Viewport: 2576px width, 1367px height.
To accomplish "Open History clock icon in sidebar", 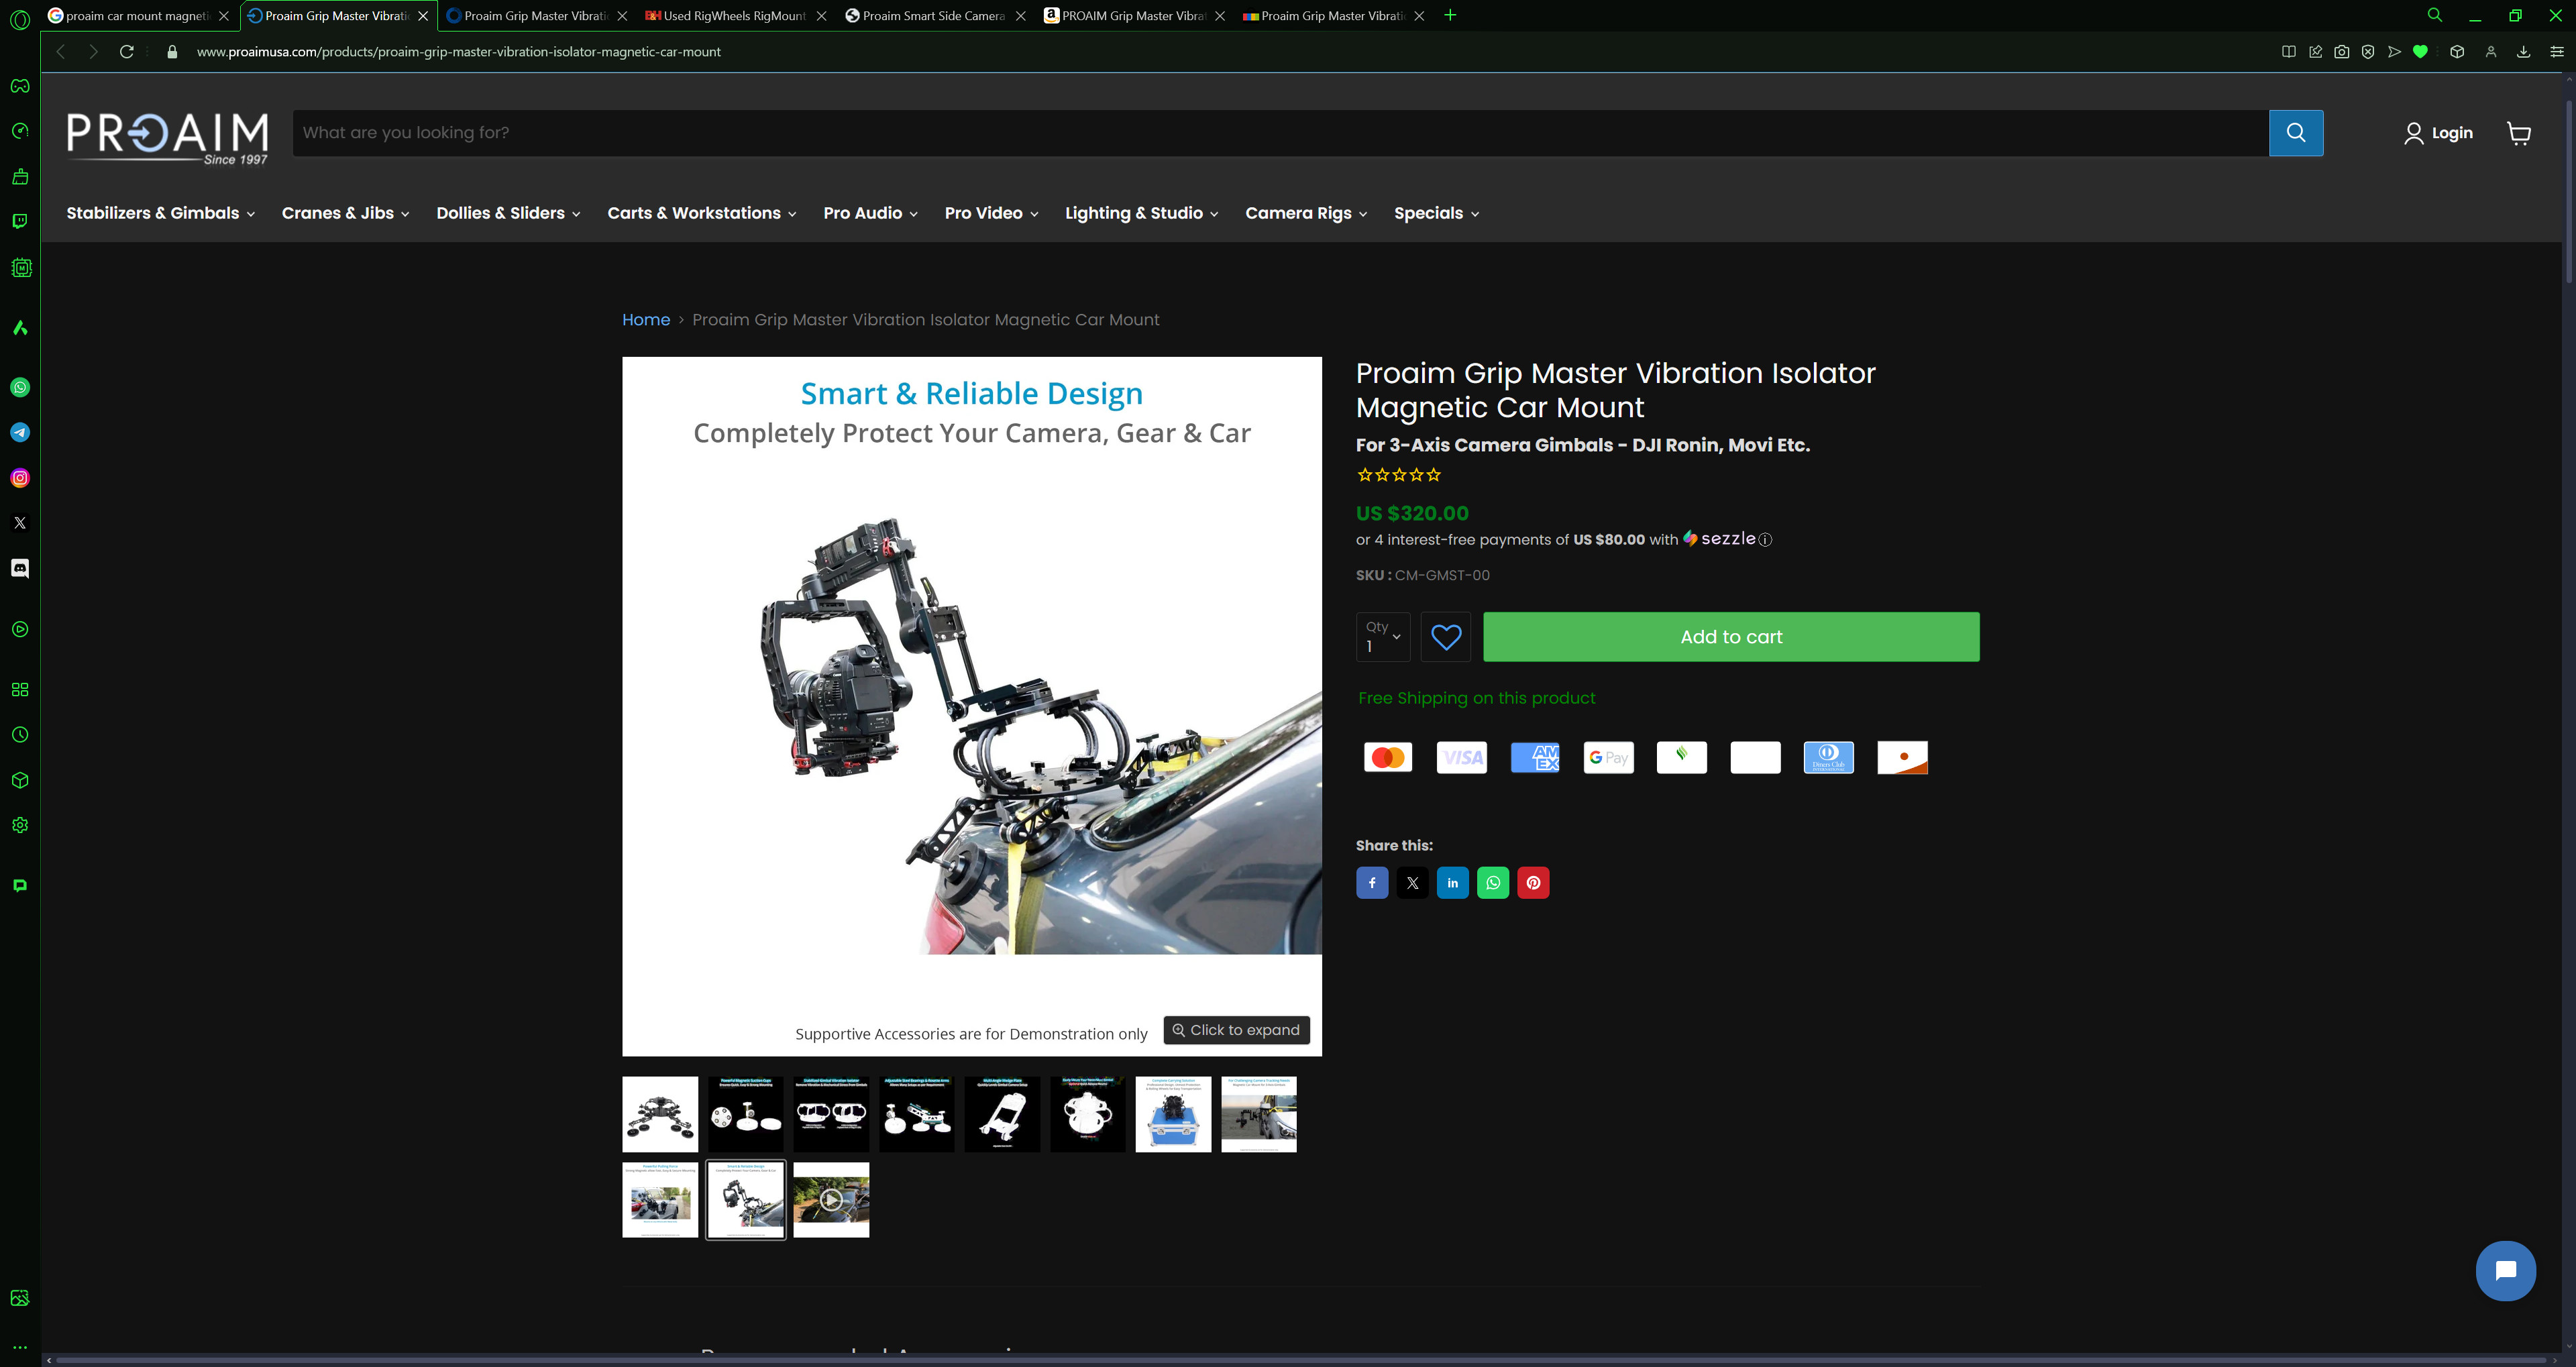I will (x=20, y=735).
